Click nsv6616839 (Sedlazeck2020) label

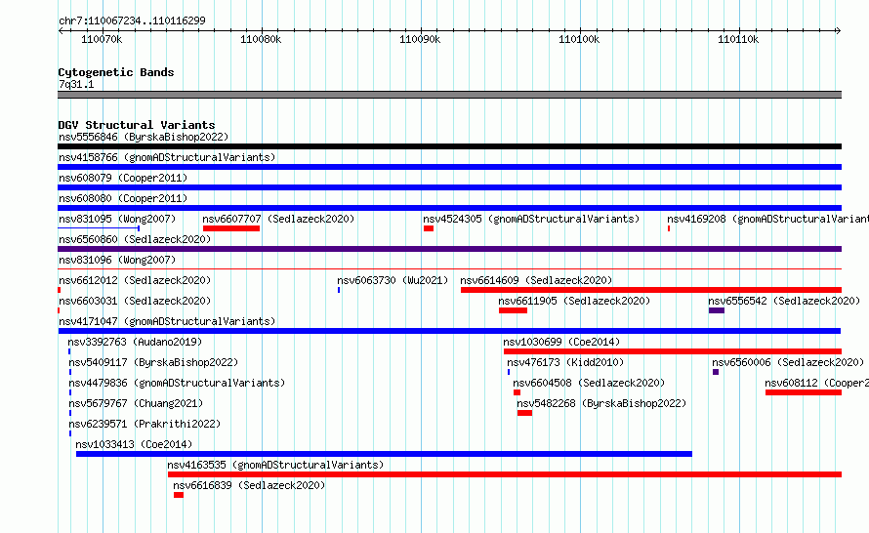point(249,485)
